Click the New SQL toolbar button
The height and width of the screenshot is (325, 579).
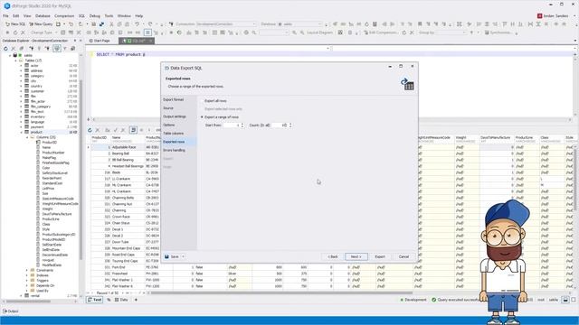15,24
